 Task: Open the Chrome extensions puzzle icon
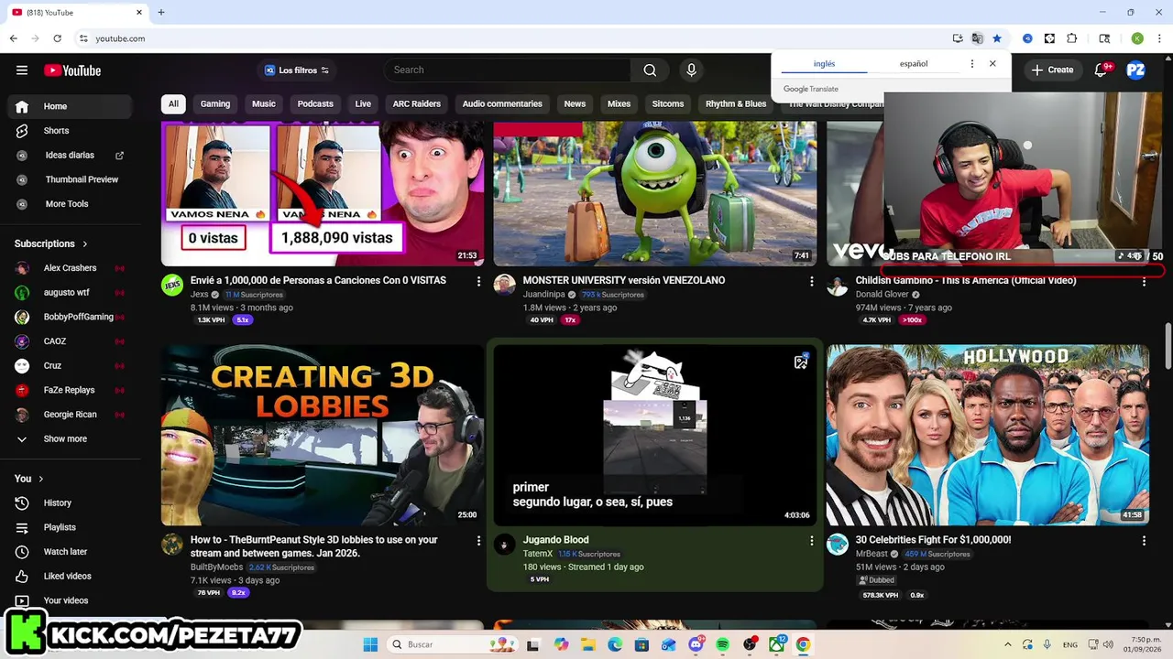pyautogui.click(x=1072, y=38)
